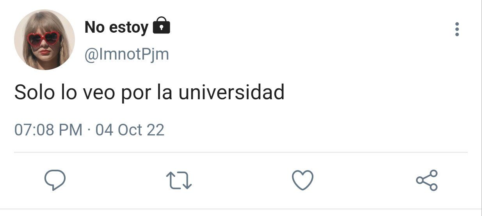Share the tweet via the share icon

pos(427,180)
